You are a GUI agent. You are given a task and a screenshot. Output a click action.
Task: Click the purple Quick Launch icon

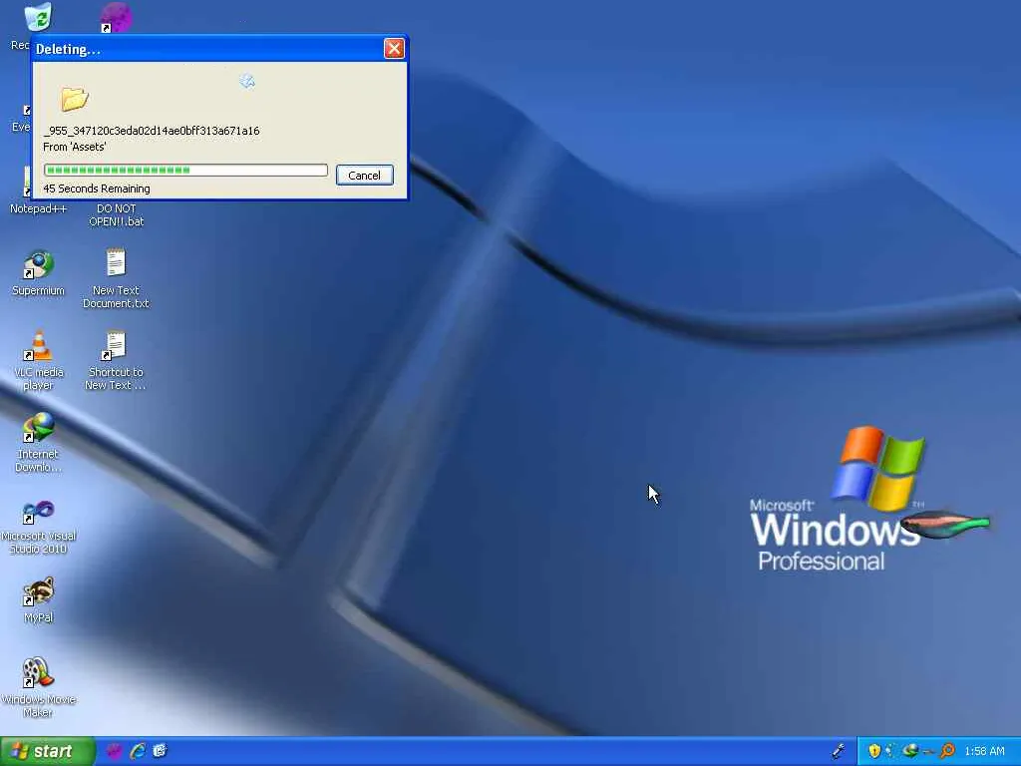point(114,751)
